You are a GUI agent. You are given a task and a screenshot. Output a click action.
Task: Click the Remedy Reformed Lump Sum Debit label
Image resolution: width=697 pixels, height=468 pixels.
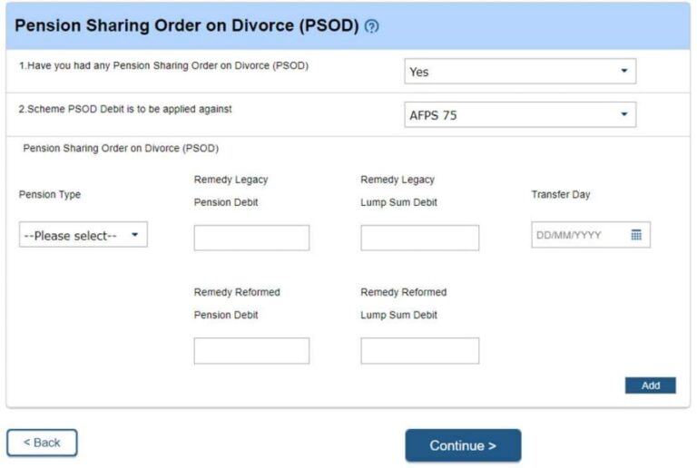(x=403, y=304)
